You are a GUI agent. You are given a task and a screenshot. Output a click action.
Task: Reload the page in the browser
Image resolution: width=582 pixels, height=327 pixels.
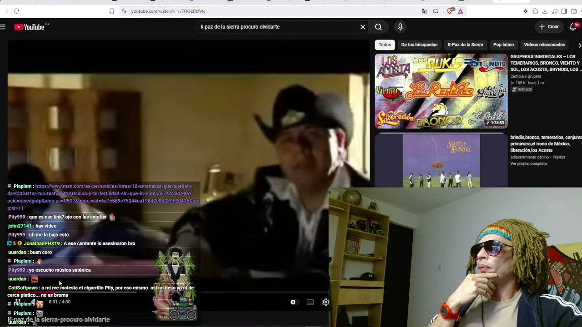(16, 11)
